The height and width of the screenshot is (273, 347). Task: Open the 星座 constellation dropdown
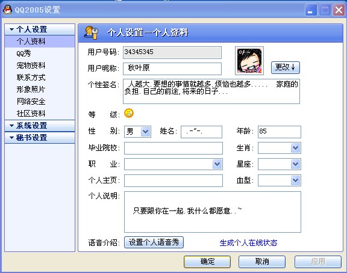(x=295, y=164)
